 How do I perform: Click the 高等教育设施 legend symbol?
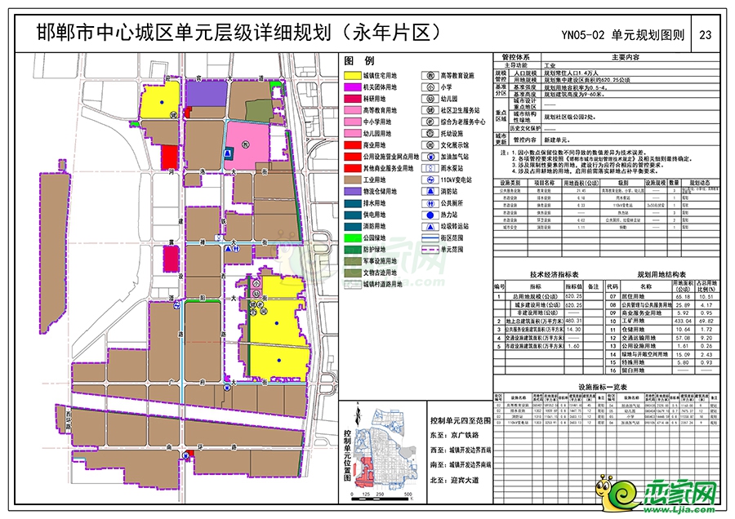point(430,75)
